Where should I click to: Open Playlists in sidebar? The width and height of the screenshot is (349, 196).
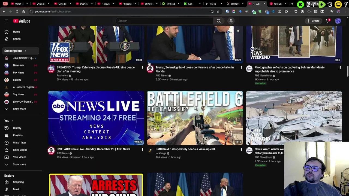[21, 135]
